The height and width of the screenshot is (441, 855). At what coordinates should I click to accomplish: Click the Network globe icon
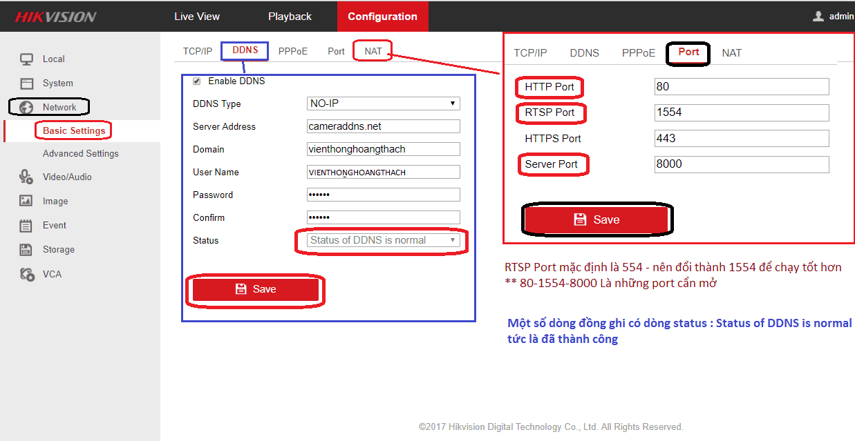point(26,108)
